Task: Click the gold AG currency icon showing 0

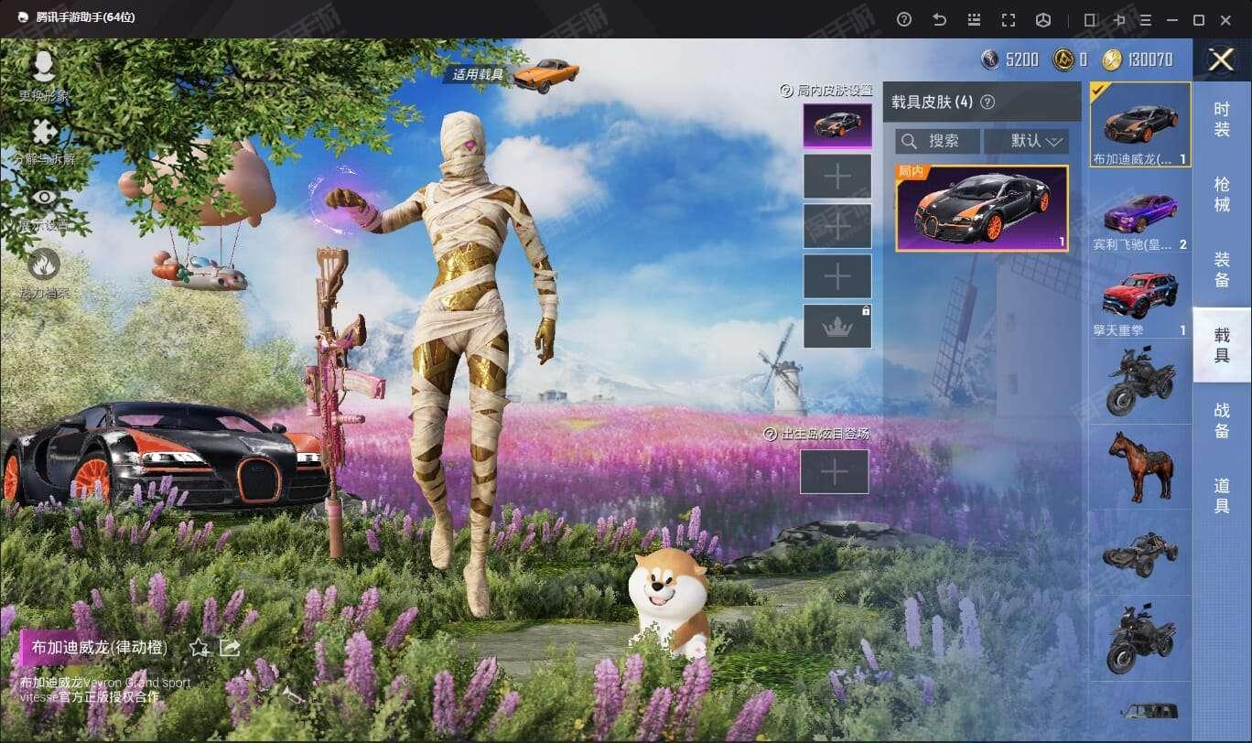Action: coord(1063,59)
